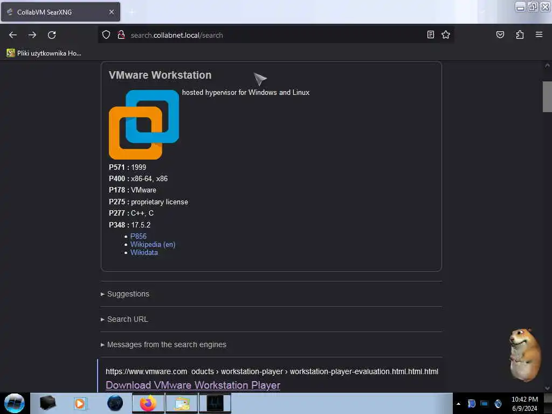The height and width of the screenshot is (414, 552).
Task: Open the black box taskbar application
Action: [48, 403]
